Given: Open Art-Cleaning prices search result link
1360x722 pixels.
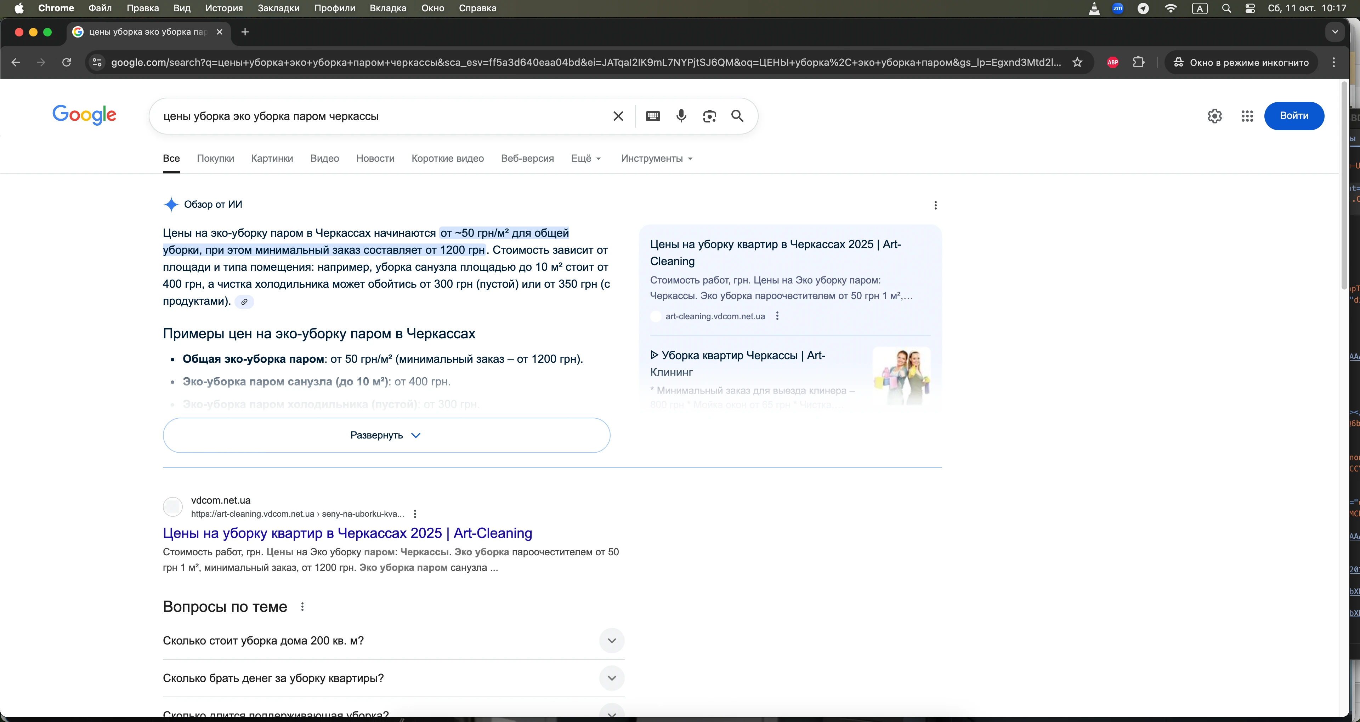Looking at the screenshot, I should (347, 533).
